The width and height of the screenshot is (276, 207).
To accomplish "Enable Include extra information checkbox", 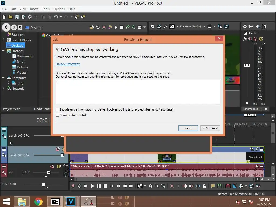I will 57,109.
